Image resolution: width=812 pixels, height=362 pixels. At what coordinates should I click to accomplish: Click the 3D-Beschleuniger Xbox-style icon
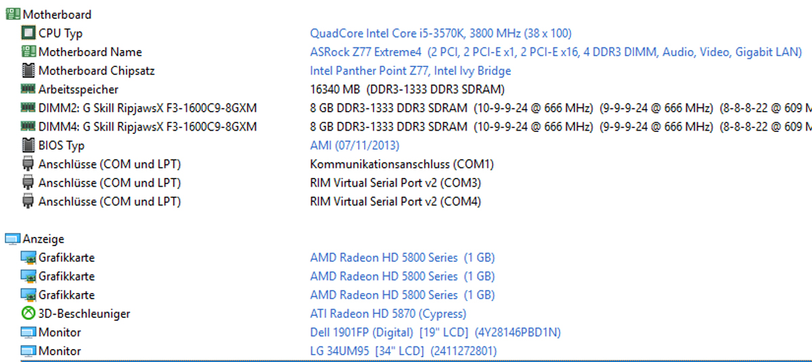point(28,313)
